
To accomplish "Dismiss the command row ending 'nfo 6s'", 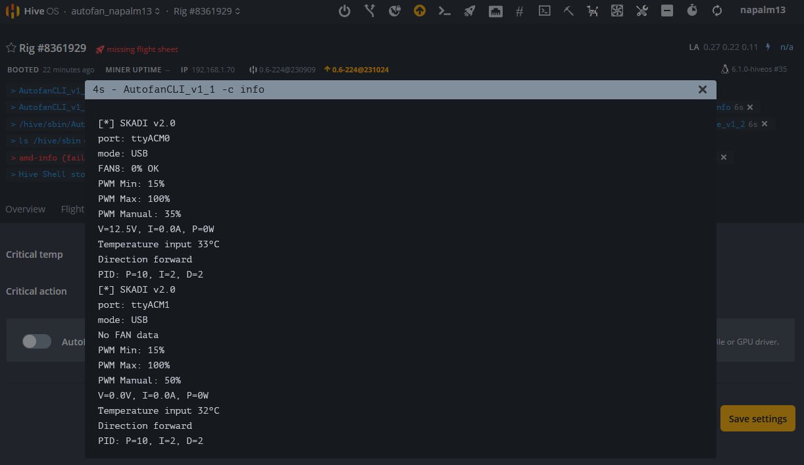I will click(750, 107).
